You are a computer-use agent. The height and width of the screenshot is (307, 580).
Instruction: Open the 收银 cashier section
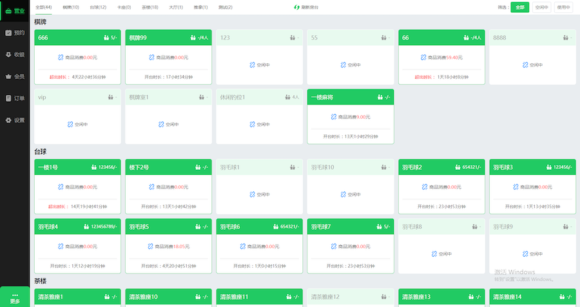coord(14,55)
